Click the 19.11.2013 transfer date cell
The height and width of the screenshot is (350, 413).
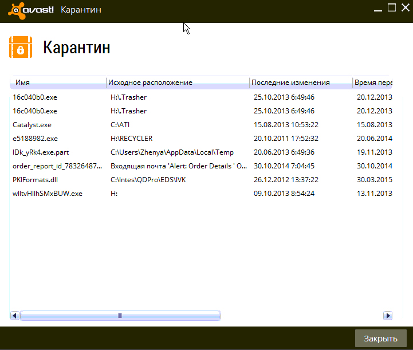coord(374,152)
